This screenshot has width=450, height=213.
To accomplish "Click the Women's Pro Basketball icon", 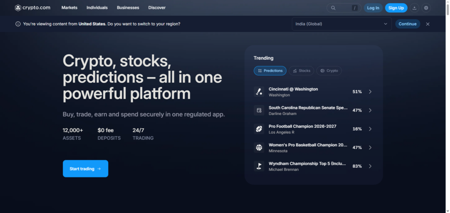I will pyautogui.click(x=259, y=148).
